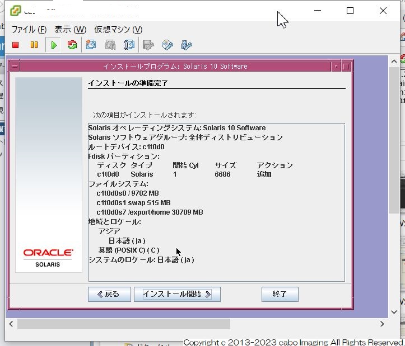Screen dimensions: 405x346
Task: Click the partition type cell Solaris
Action: pos(142,174)
